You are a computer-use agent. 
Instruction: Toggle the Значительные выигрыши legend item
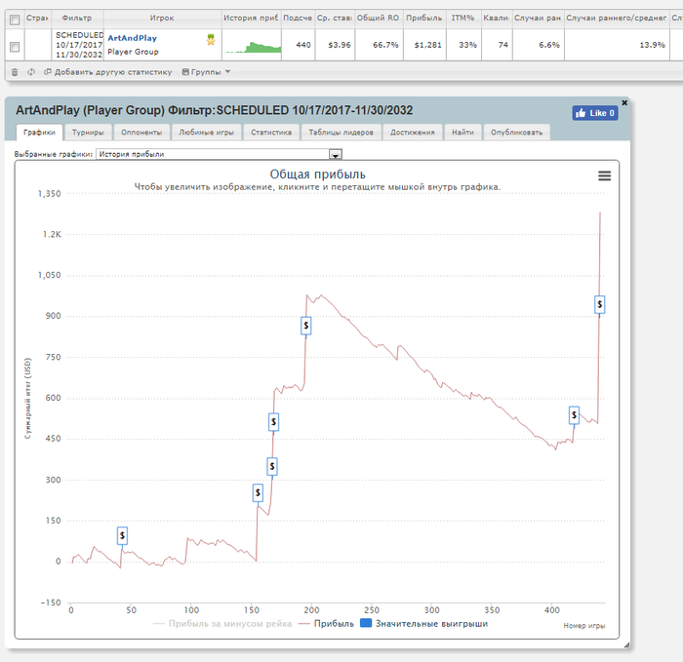(x=424, y=624)
